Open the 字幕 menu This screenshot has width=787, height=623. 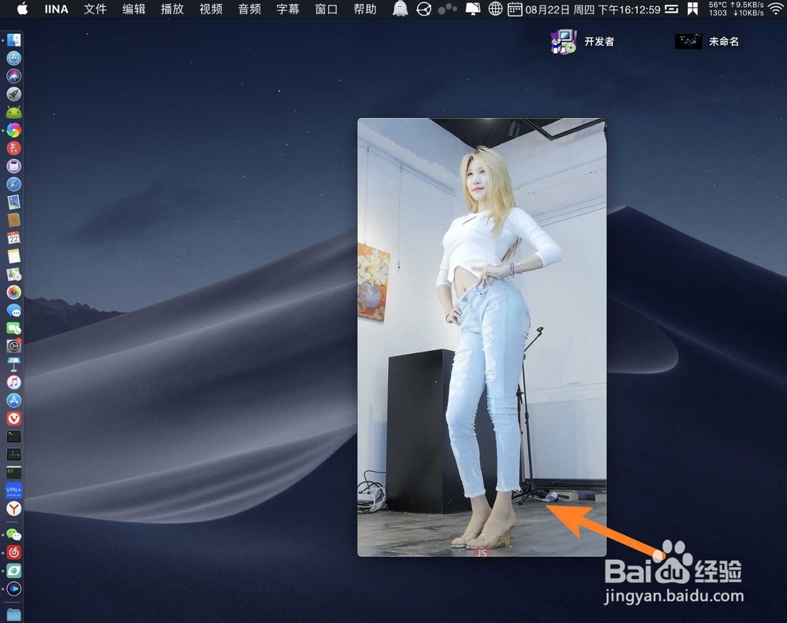click(288, 9)
